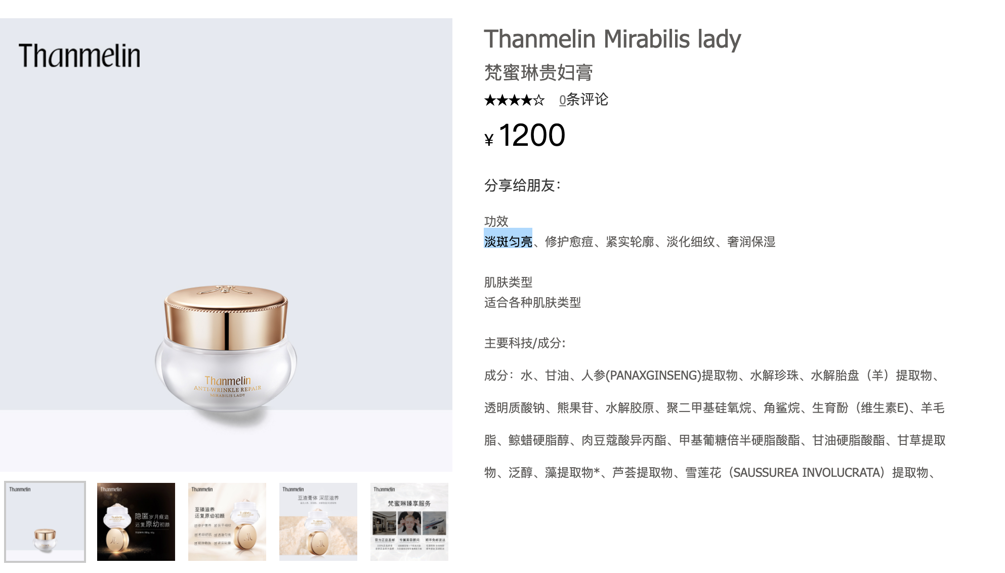This screenshot has height=573, width=1005.
Task: Click the third rating star
Action: 515,100
